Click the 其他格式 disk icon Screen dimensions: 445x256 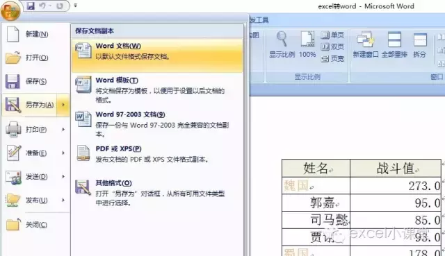pyautogui.click(x=83, y=187)
